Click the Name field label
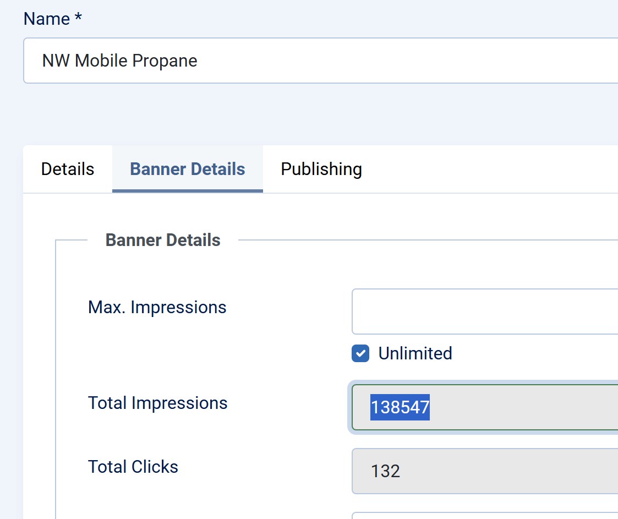 point(47,19)
